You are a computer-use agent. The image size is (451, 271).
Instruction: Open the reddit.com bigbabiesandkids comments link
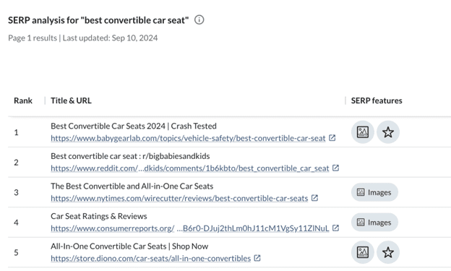[x=190, y=168]
